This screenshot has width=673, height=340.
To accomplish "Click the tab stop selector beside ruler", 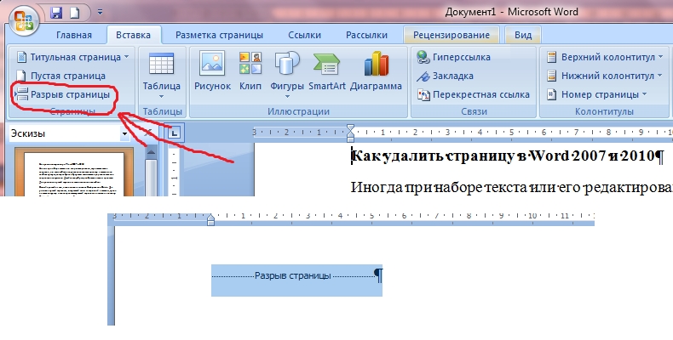I will click(x=174, y=133).
